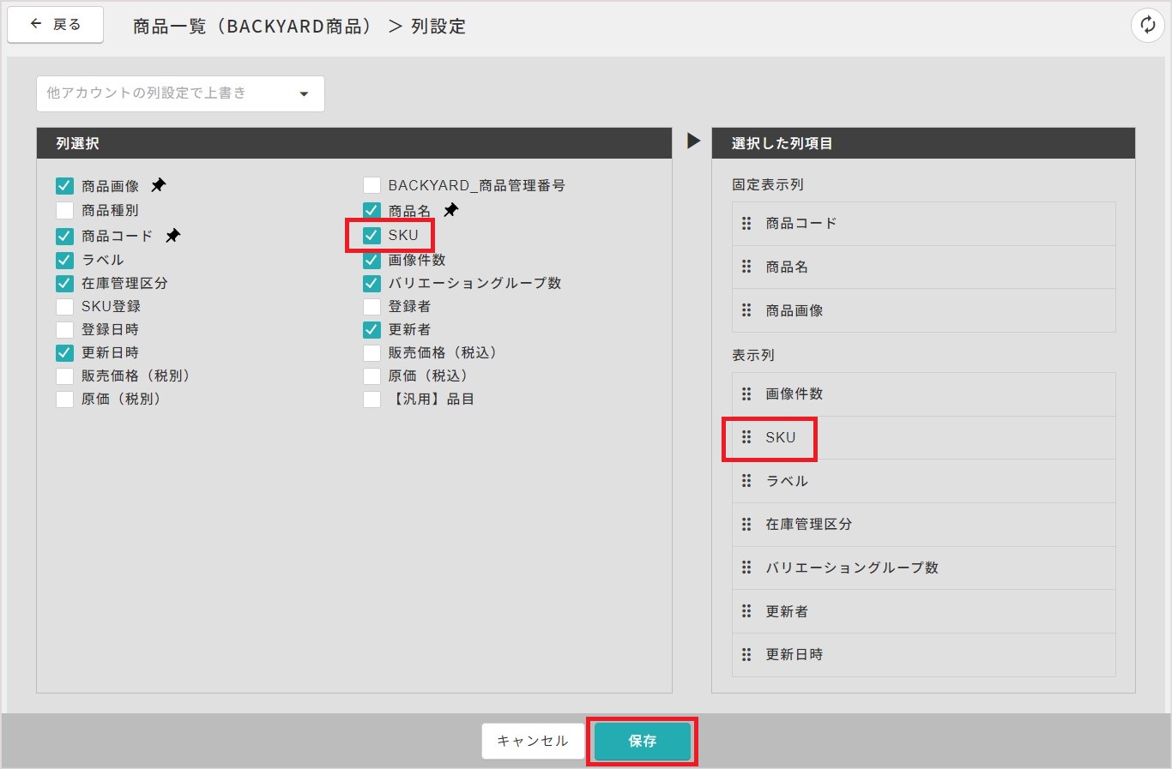Uncheck the 商品名 checkbox
The image size is (1172, 769).
(x=372, y=210)
